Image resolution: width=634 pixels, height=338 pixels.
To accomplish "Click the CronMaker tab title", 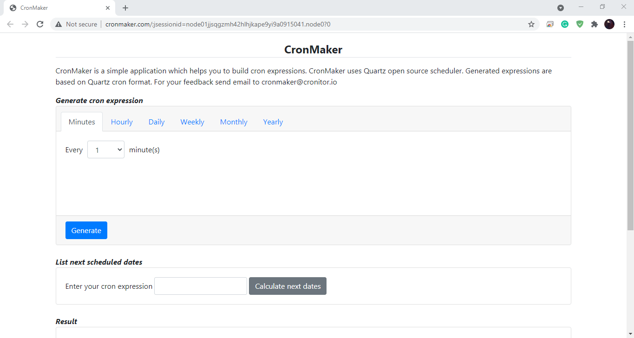I will pos(34,8).
